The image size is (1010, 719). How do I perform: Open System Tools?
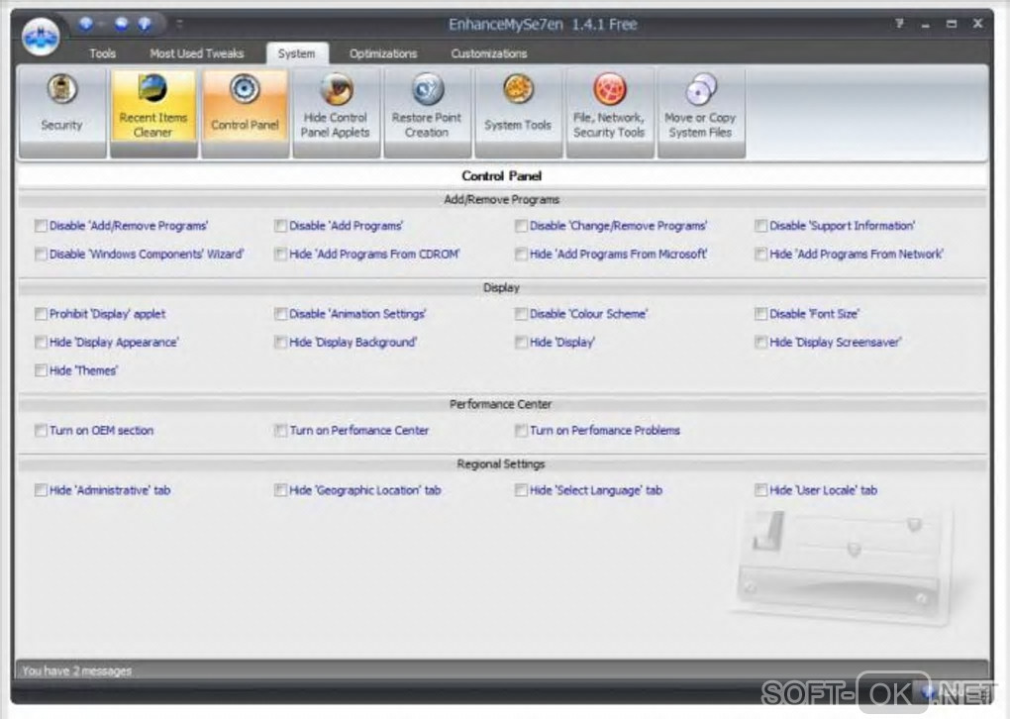tap(518, 112)
